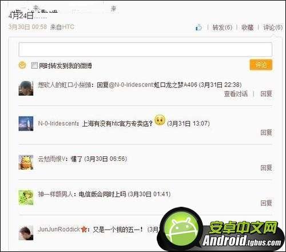Focus the comment text input box

point(145,49)
